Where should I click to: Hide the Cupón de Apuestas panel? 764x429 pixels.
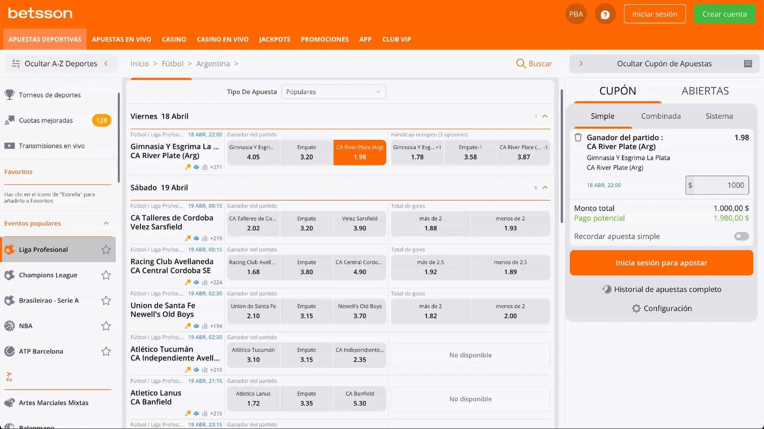[x=664, y=64]
